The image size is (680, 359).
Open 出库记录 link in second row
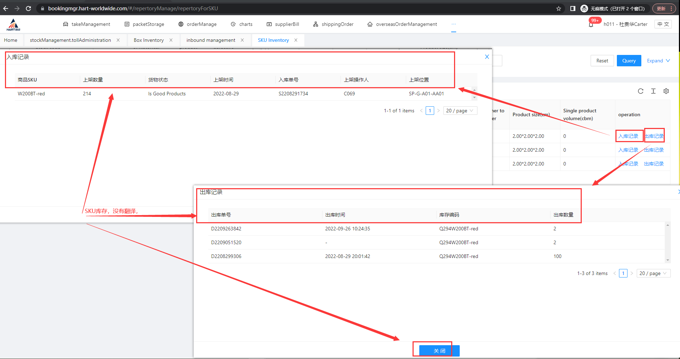654,150
